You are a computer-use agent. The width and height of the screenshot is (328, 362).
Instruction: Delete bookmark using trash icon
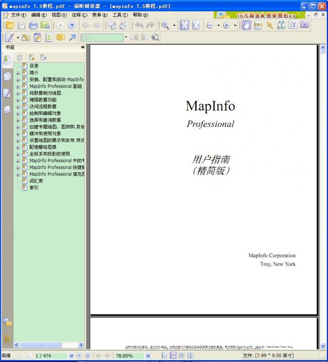pos(20,57)
